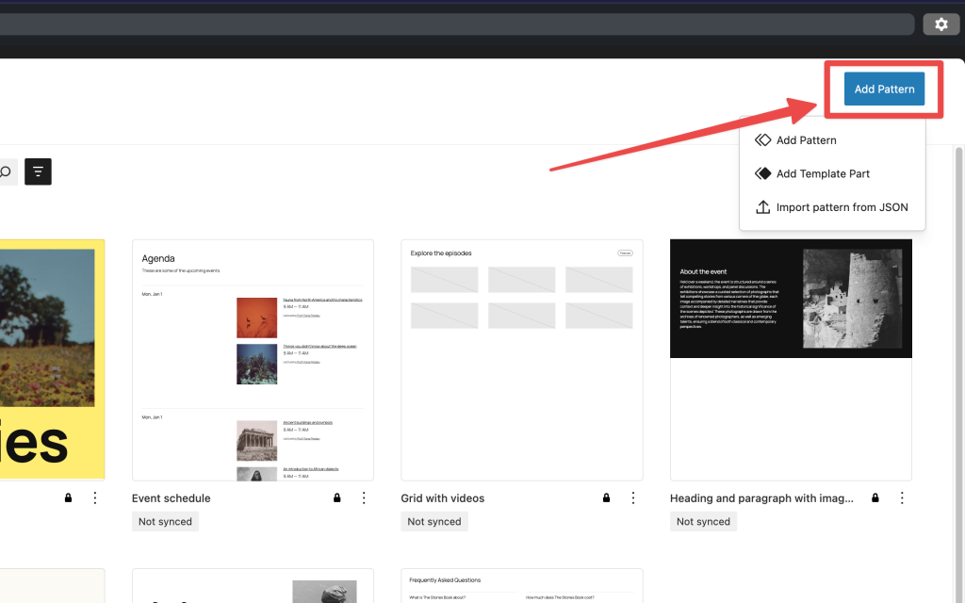Open the pattern search with the magnifier icon
The image size is (965, 603).
tap(3, 171)
